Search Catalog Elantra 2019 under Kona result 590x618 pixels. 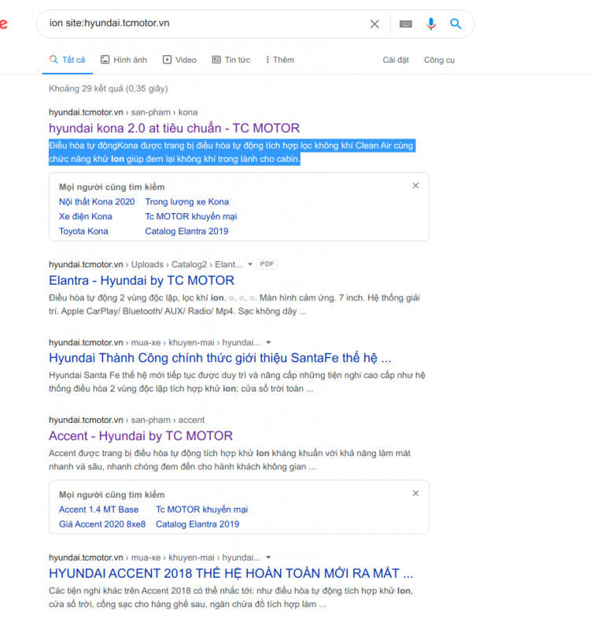[x=186, y=231]
